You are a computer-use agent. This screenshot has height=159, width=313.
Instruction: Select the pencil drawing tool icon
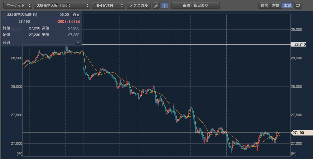[156, 5]
